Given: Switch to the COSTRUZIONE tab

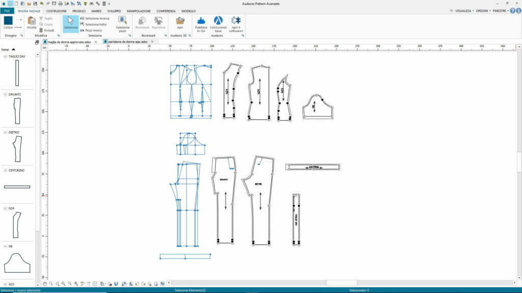Looking at the screenshot, I should click(56, 11).
